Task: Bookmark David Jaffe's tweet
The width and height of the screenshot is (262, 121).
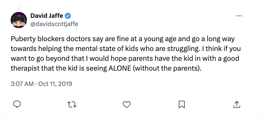Action: tap(182, 104)
